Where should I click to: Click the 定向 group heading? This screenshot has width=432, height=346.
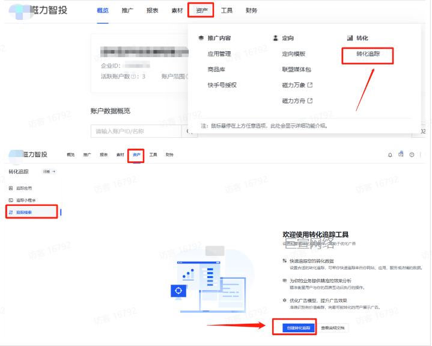pos(288,38)
